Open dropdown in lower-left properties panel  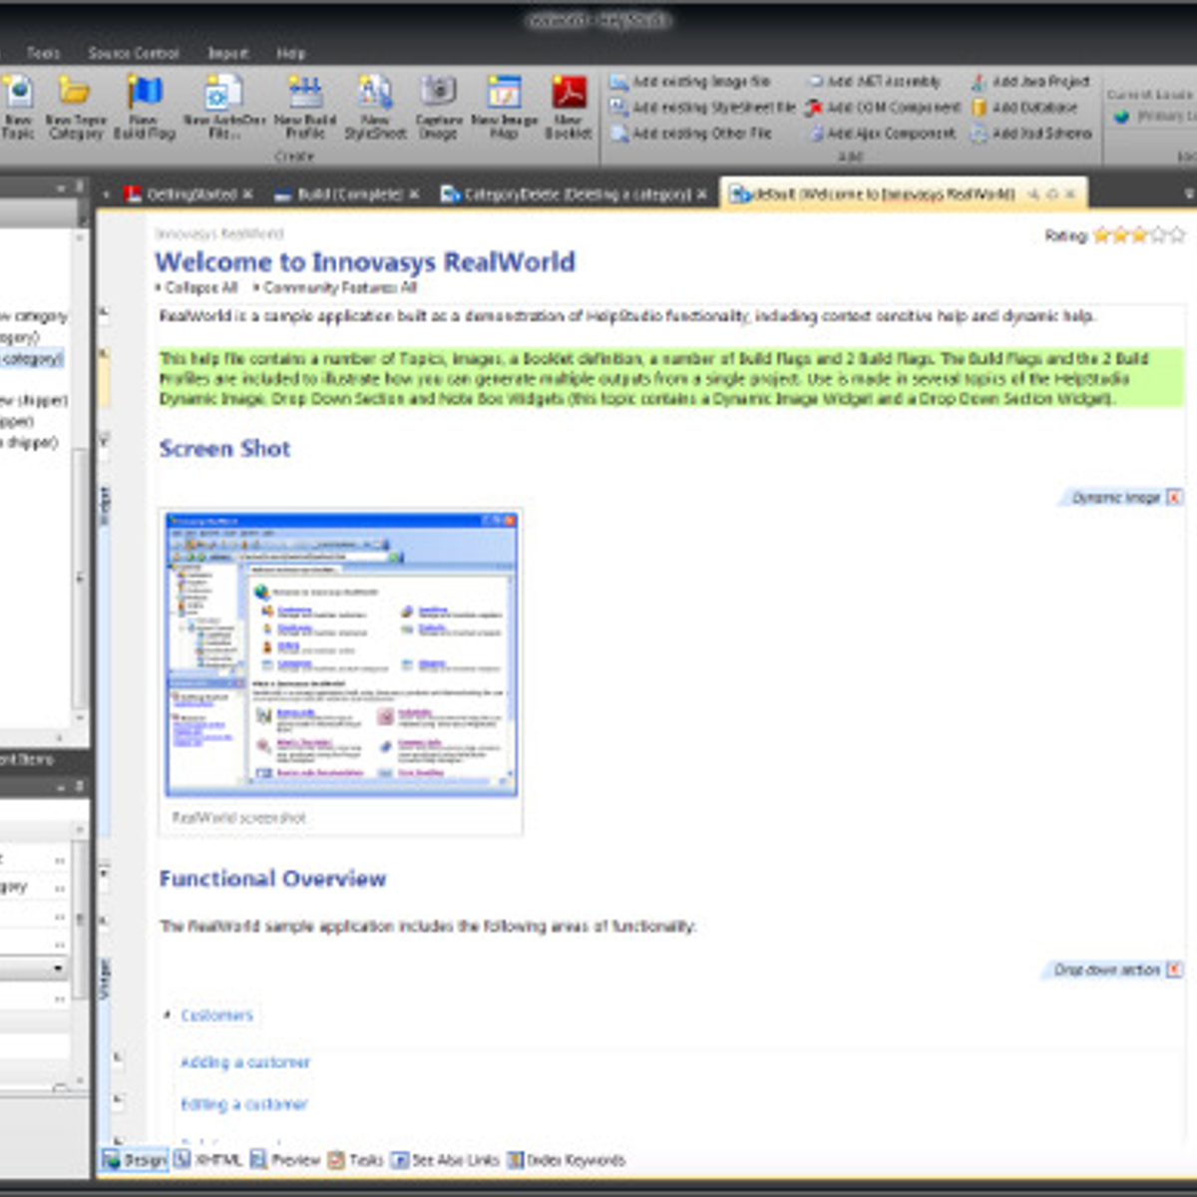coord(58,969)
